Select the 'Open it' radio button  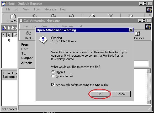pos(53,72)
